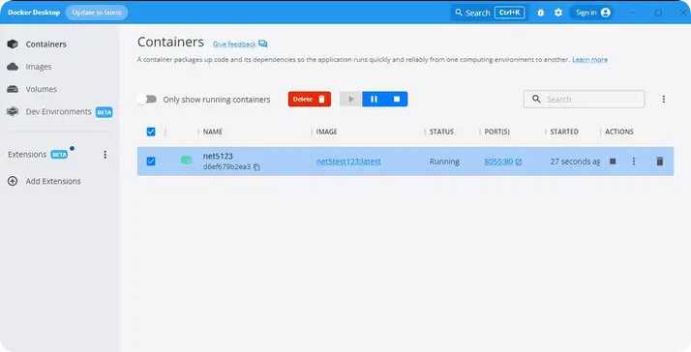Stop net5123 container in Actions column
Screen dimensions: 691x352
coord(613,161)
